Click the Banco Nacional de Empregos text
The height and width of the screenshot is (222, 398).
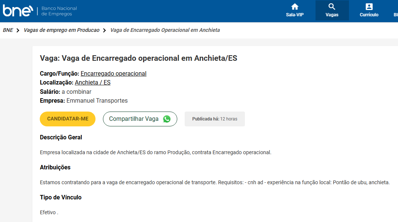coord(59,11)
